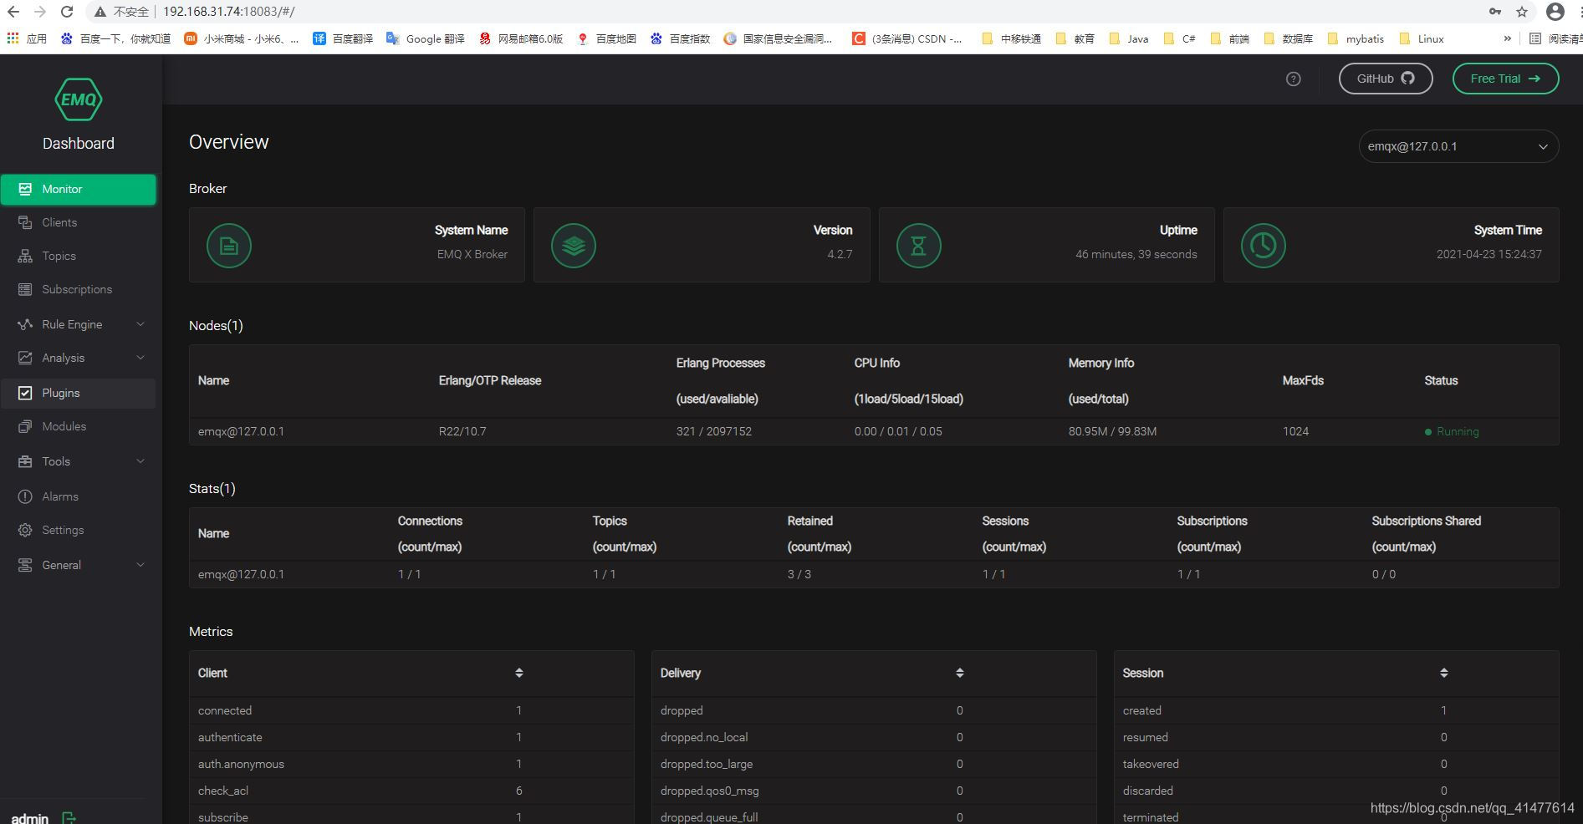The width and height of the screenshot is (1583, 824).
Task: Open the mybatis bookmarks folder
Action: (x=1356, y=38)
